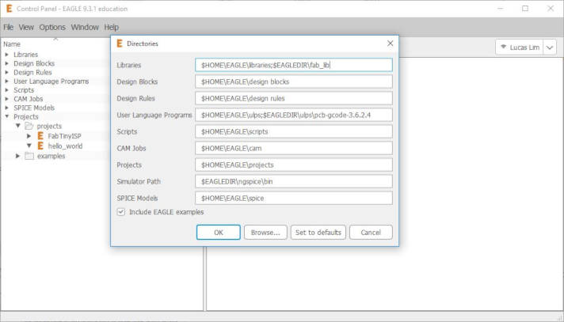564x322 pixels.
Task: Collapse the hello_world project arrow
Action: coord(29,146)
